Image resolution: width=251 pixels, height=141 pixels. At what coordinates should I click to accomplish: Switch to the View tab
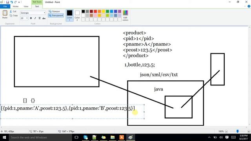pos(26,6)
